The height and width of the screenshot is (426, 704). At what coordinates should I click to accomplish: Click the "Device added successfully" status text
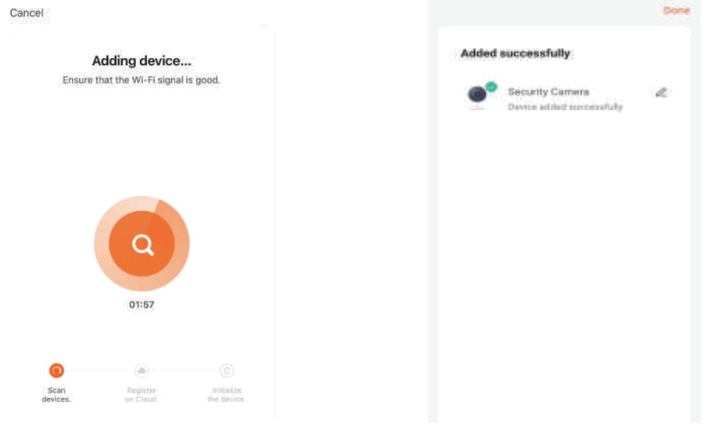pyautogui.click(x=565, y=107)
